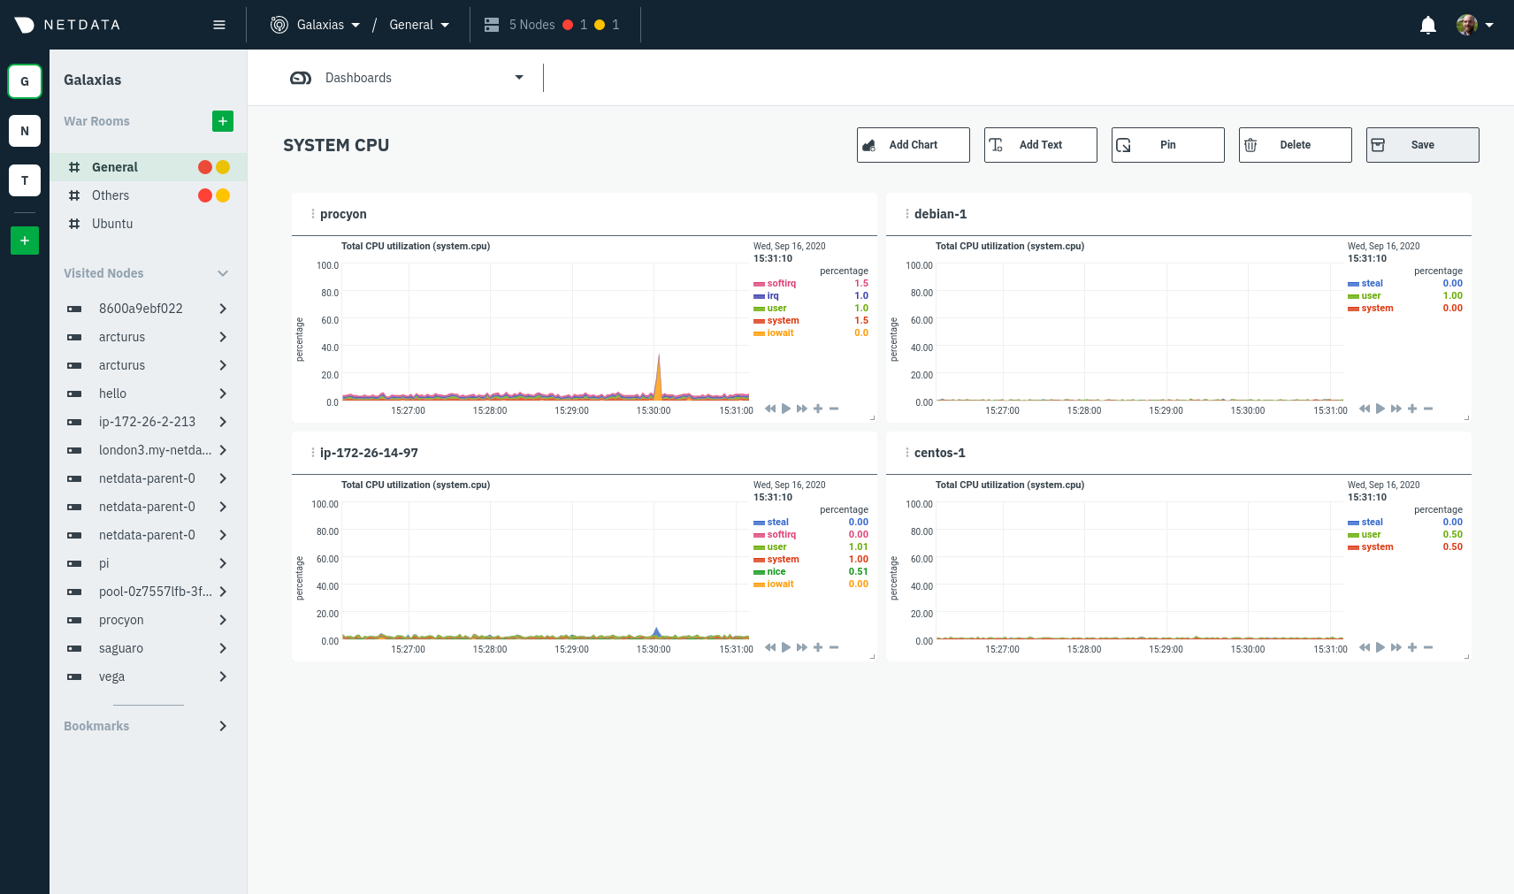Play the ip-172-26-14-97 chart

tap(786, 647)
